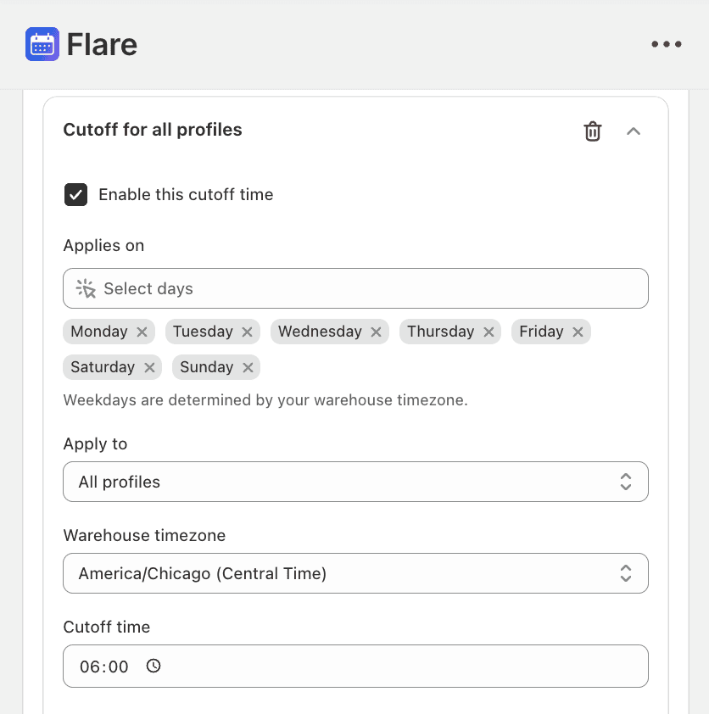Viewport: 709px width, 714px height.
Task: Click the cursor icon in Select days
Action: click(86, 288)
